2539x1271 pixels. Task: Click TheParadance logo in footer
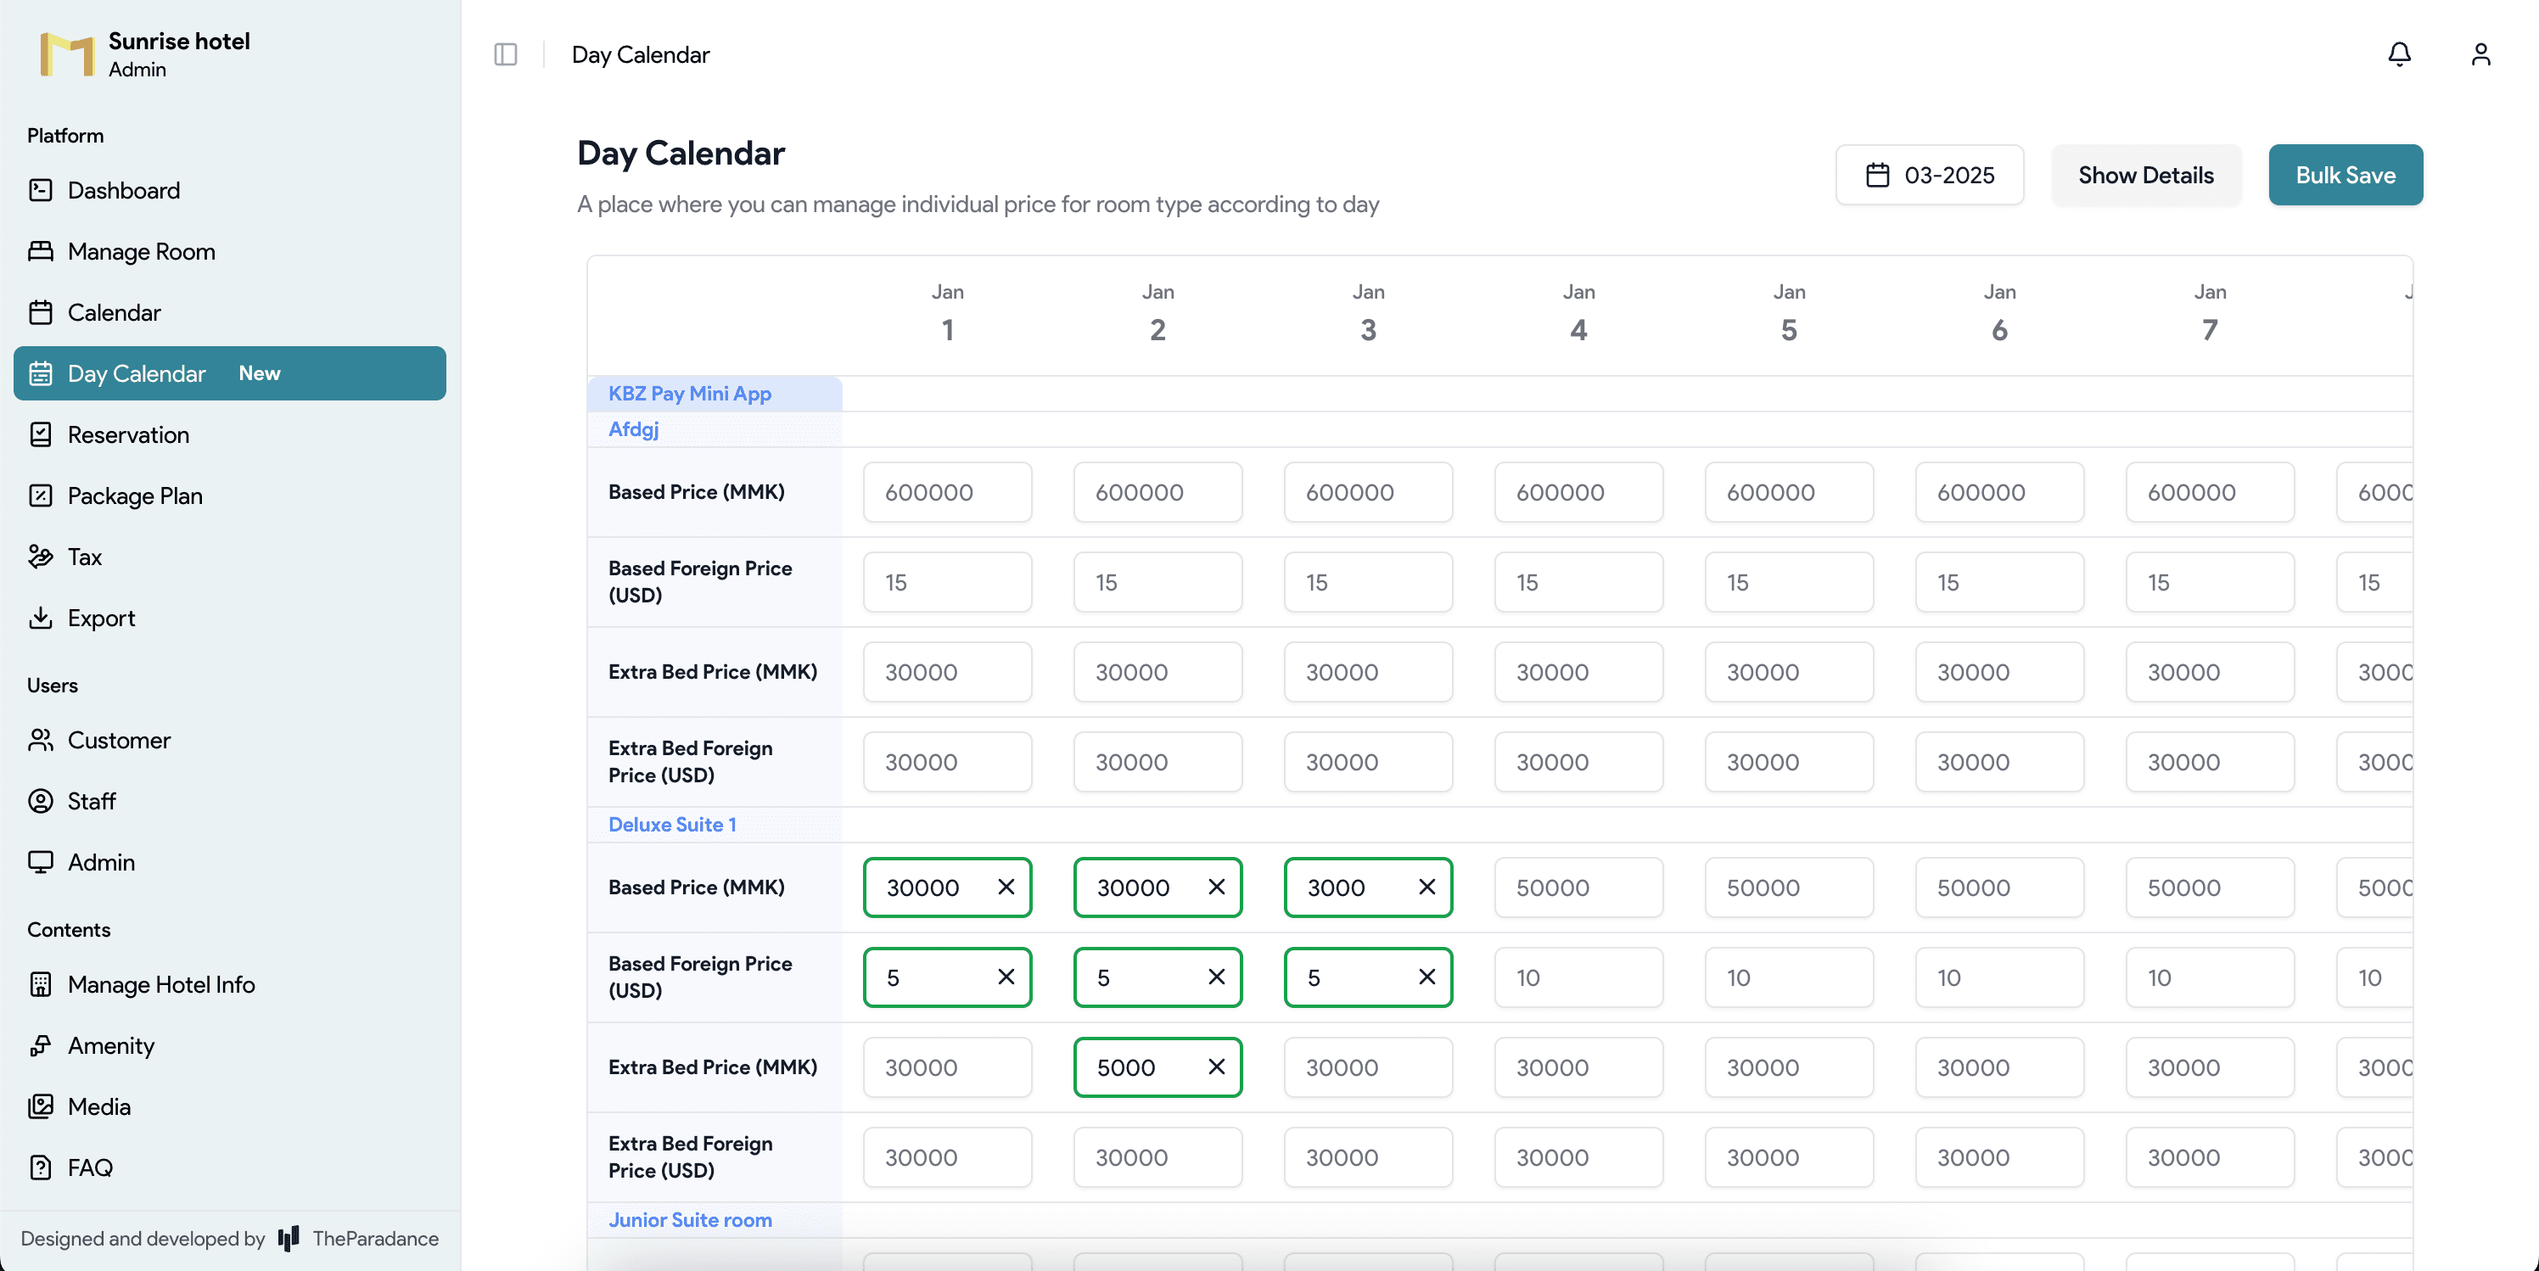click(x=289, y=1239)
